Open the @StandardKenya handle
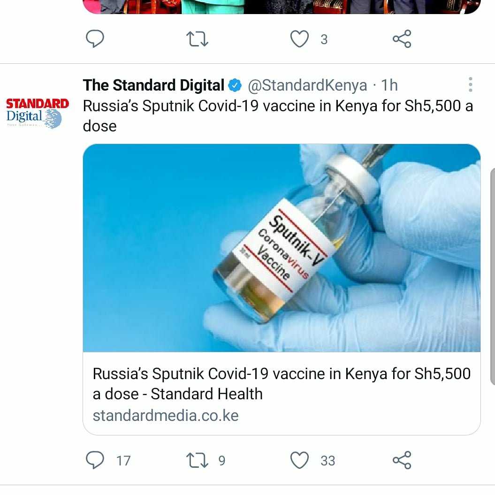 click(307, 85)
